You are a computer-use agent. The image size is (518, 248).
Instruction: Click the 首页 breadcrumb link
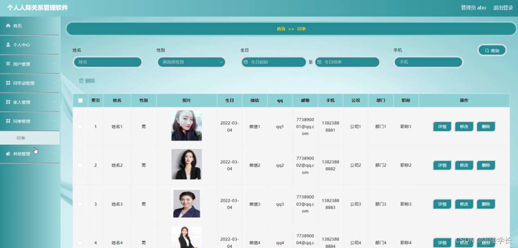point(281,29)
